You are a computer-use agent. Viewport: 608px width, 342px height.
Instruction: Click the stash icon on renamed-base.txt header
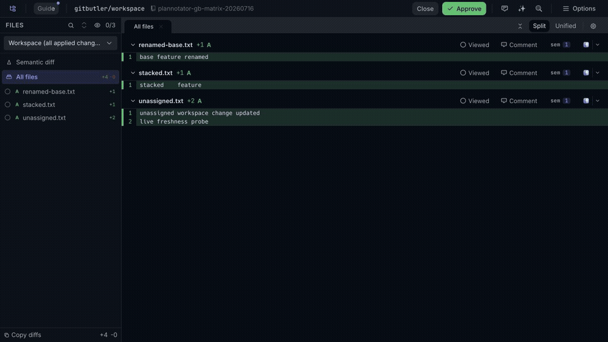tap(586, 44)
